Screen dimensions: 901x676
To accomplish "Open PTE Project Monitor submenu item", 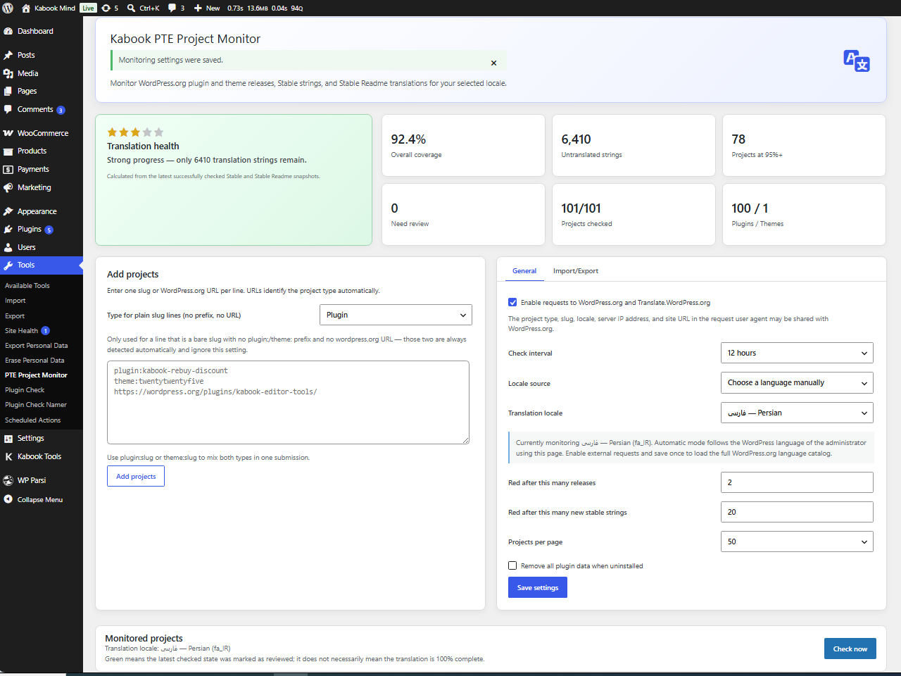I will tap(37, 375).
